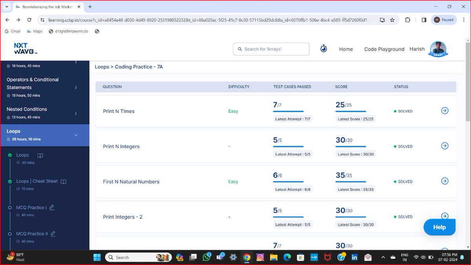Open weather widget showing 88°F Haze
The image size is (471, 265).
tap(16, 257)
